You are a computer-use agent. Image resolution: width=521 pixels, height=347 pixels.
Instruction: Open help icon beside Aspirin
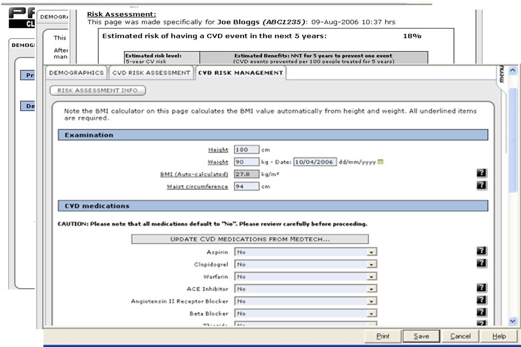(481, 251)
